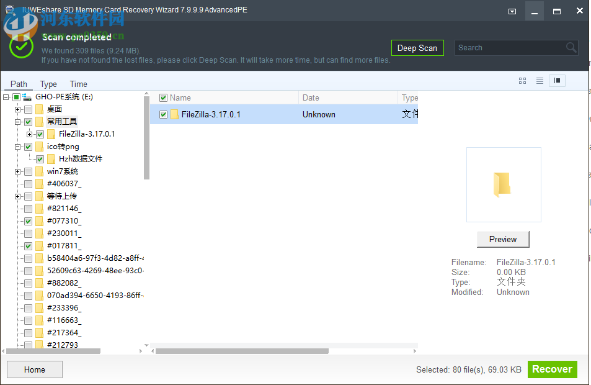Open the Time tab

click(x=78, y=84)
